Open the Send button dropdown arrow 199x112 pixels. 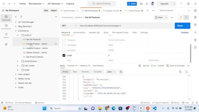(x=188, y=26)
